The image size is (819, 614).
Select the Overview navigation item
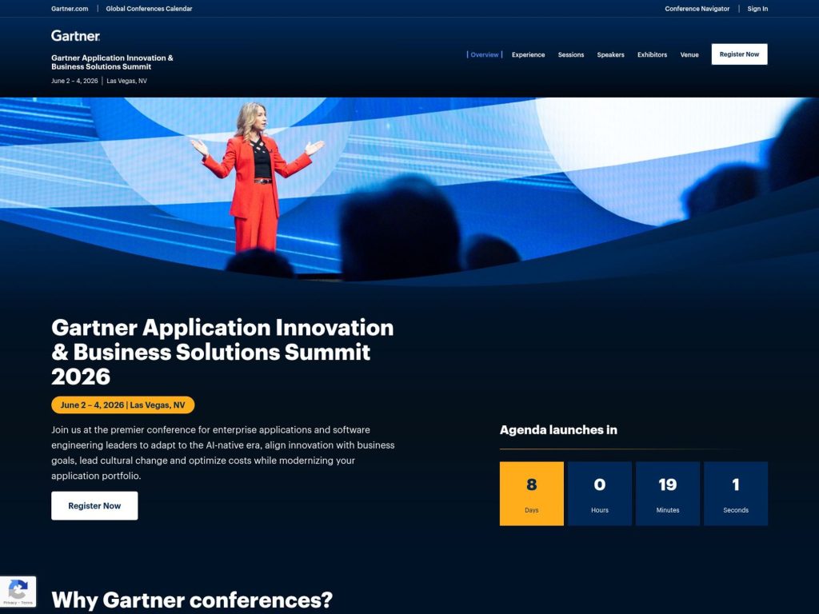coord(485,54)
